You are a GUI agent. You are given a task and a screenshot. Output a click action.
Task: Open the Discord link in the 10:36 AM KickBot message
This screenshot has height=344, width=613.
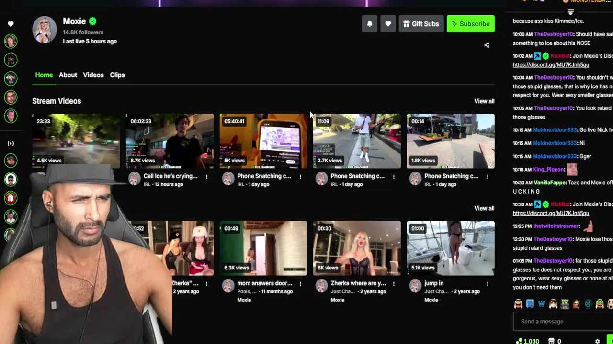coord(551,213)
